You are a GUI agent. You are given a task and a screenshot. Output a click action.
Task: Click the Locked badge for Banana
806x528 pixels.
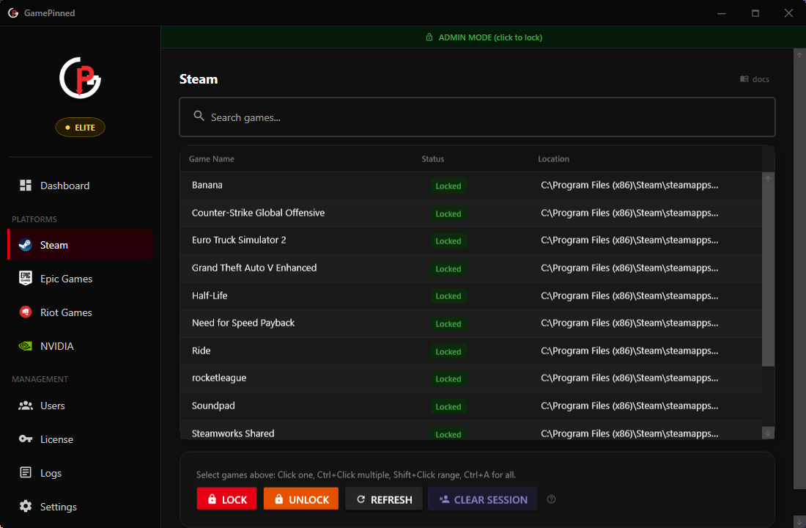click(x=448, y=186)
